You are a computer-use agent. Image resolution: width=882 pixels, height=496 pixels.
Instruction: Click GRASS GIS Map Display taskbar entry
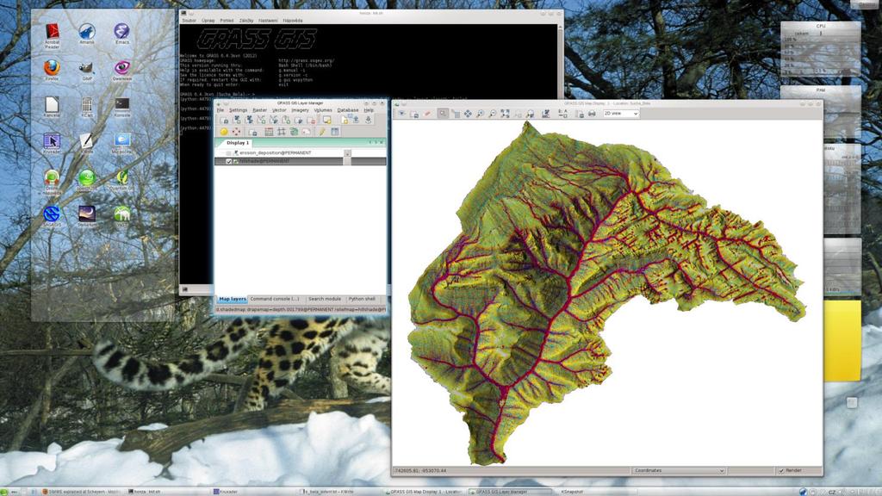coord(425,492)
